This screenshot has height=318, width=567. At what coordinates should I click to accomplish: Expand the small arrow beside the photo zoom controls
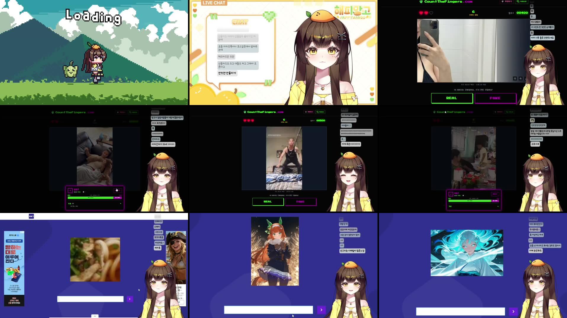tap(526, 79)
